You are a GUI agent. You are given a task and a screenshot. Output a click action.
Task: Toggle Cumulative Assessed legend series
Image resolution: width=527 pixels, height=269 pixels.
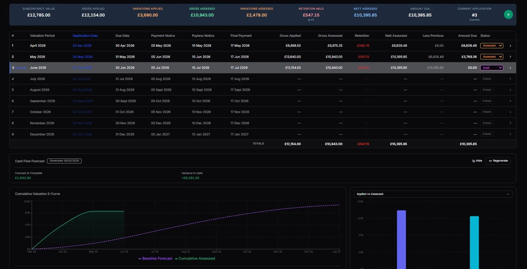coord(195,258)
